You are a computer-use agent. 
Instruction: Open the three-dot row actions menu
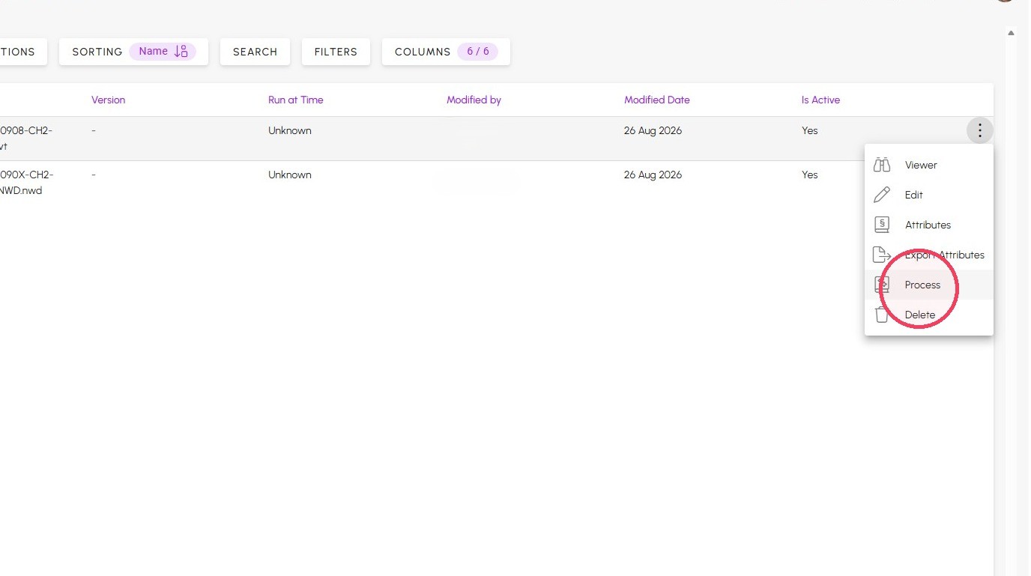(x=979, y=131)
